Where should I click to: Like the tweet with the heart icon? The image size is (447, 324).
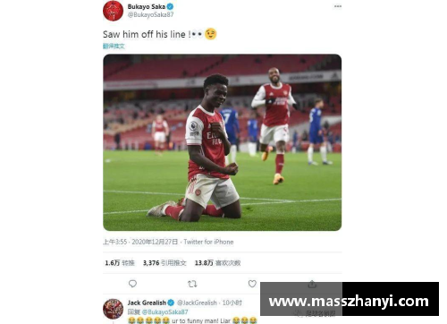(x=252, y=284)
